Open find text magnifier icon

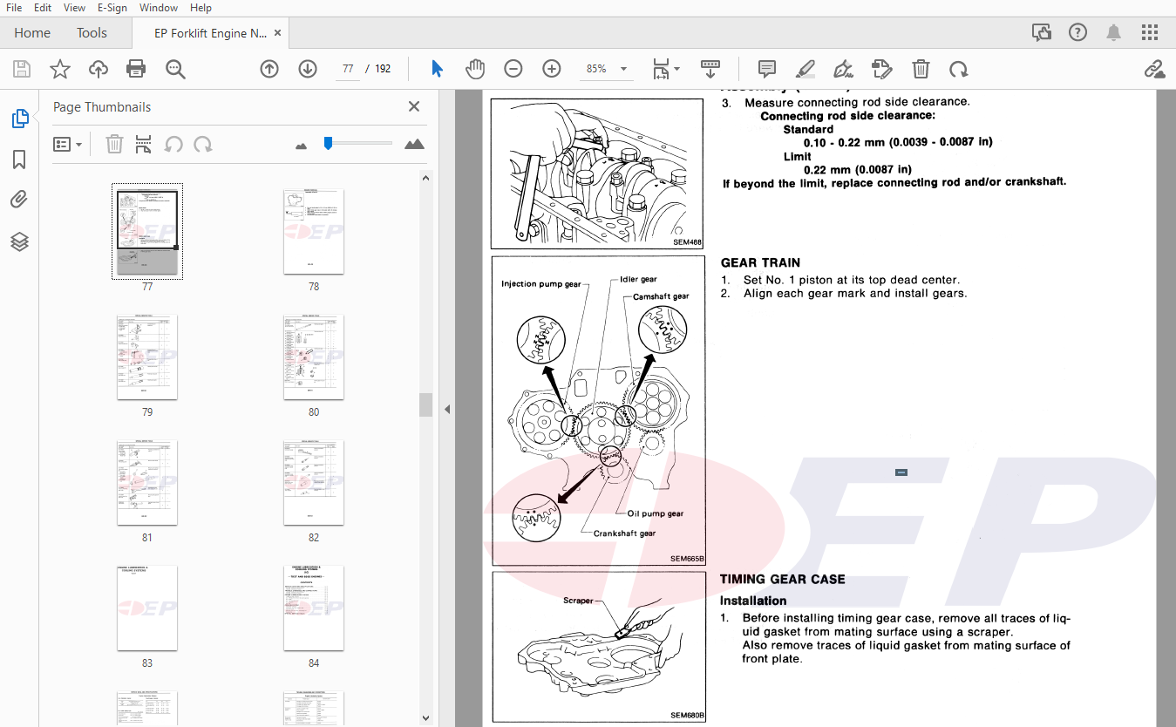(x=176, y=69)
